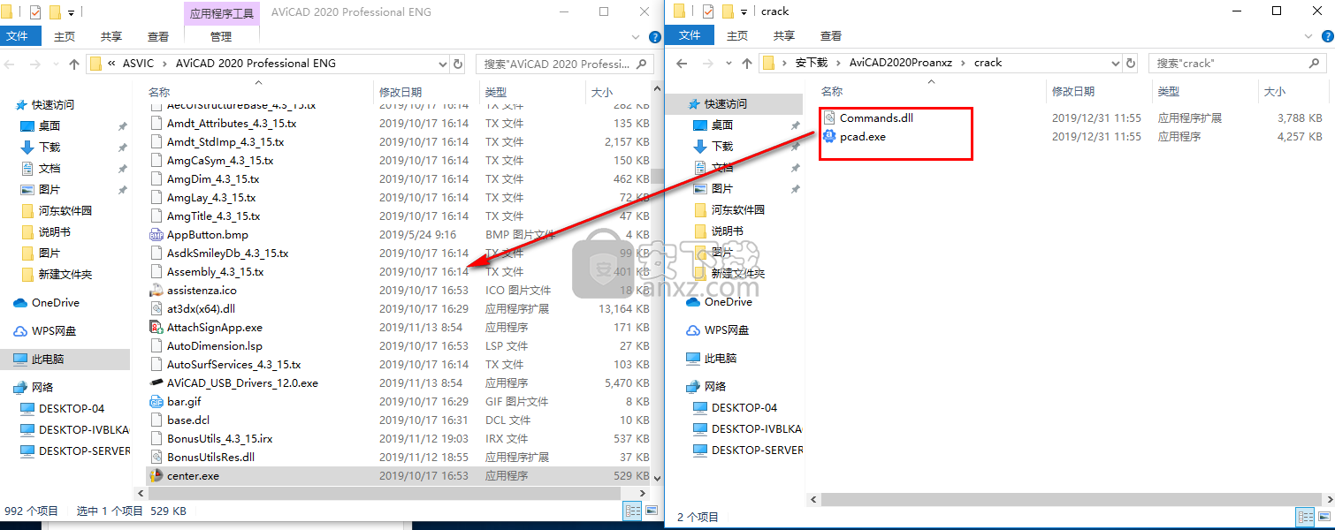Open recent locations dropdown in left window
This screenshot has width=1335, height=530.
(x=57, y=64)
